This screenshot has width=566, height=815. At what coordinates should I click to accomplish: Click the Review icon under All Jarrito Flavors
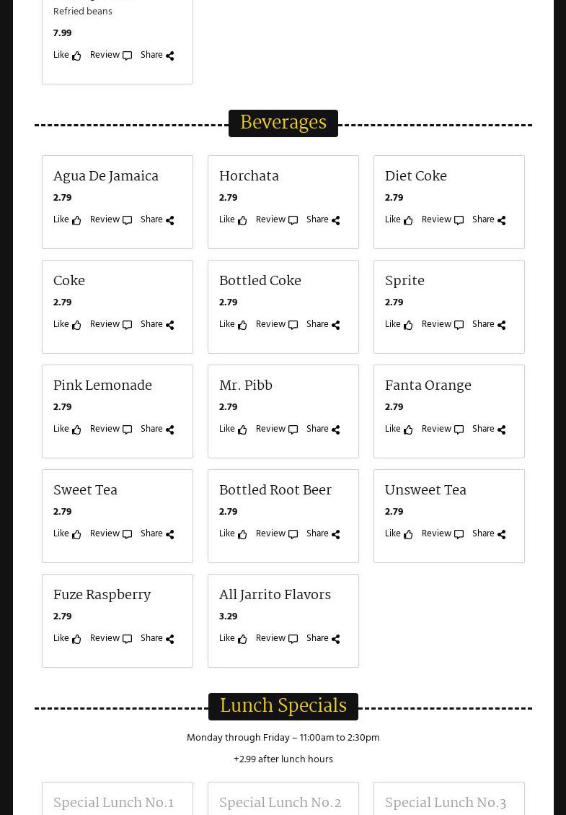coord(293,639)
